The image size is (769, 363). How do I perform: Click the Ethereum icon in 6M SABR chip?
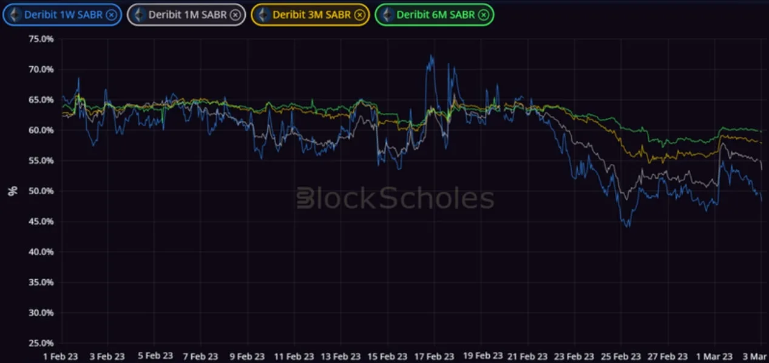(387, 15)
